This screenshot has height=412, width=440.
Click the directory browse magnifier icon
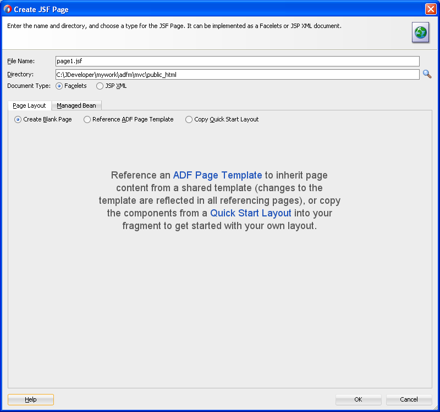tap(427, 74)
